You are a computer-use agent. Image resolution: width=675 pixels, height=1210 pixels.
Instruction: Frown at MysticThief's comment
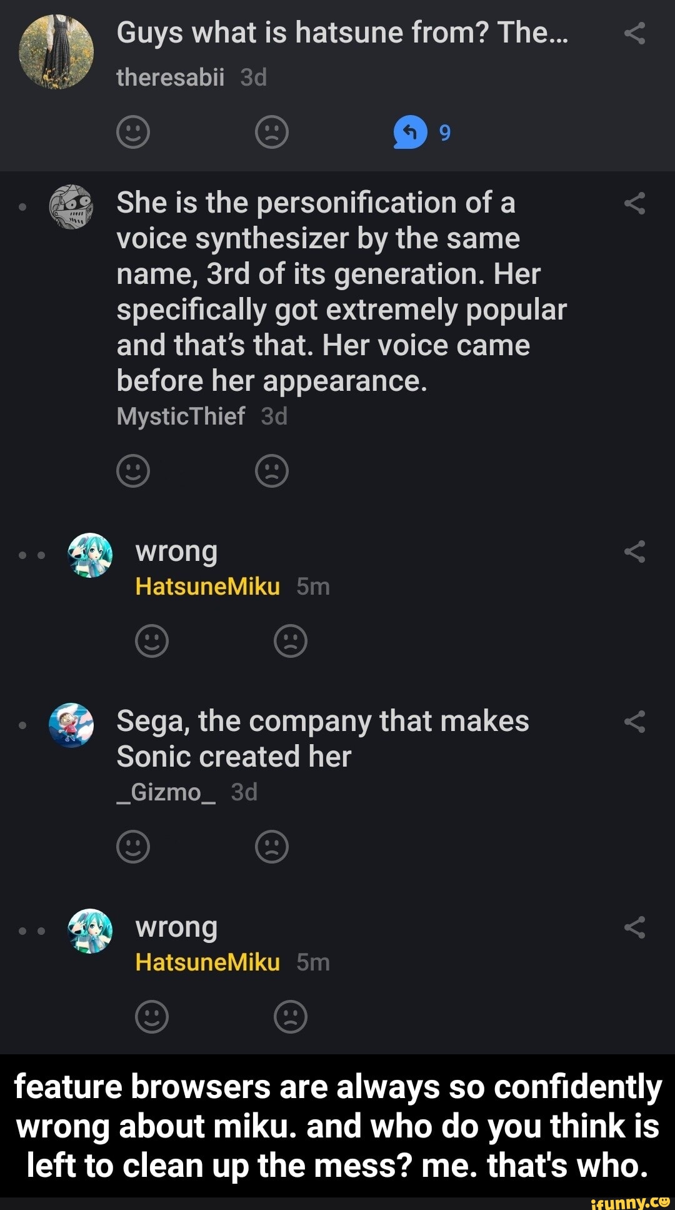coord(272,471)
